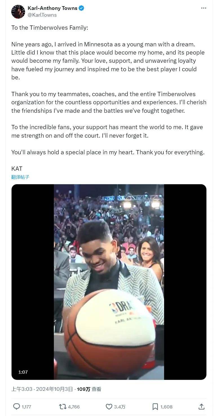The width and height of the screenshot is (214, 416).
Task: Like the post with the heart icon
Action: [109, 407]
